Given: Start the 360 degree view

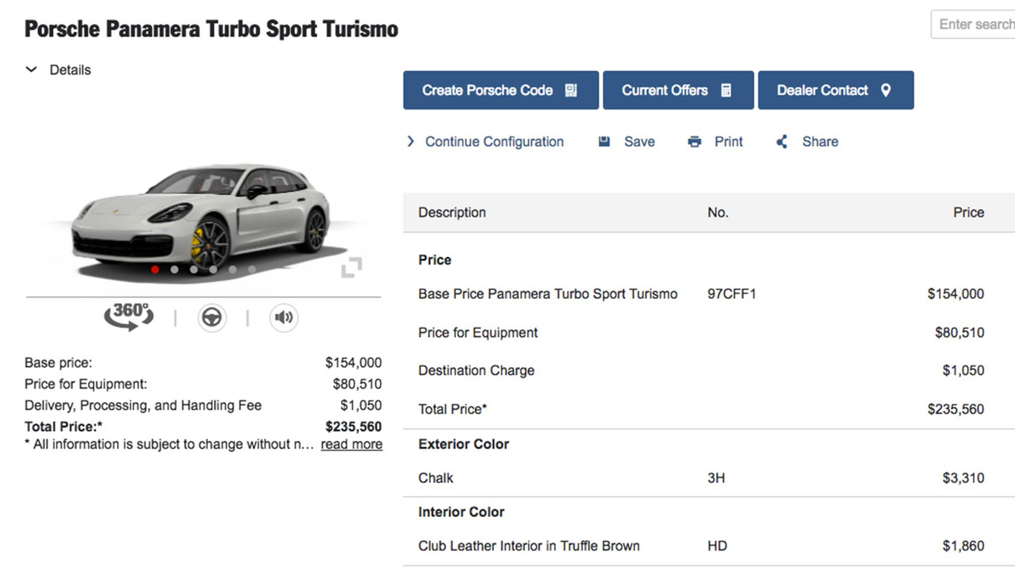Looking at the screenshot, I should 129,316.
